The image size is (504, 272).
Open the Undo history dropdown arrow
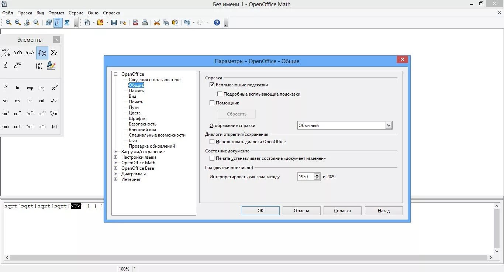pos(194,23)
